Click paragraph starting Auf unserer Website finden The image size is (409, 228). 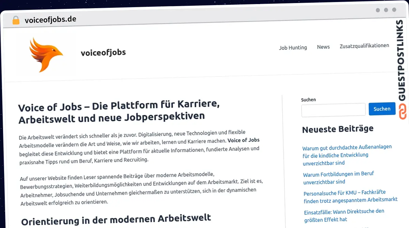coord(141,188)
